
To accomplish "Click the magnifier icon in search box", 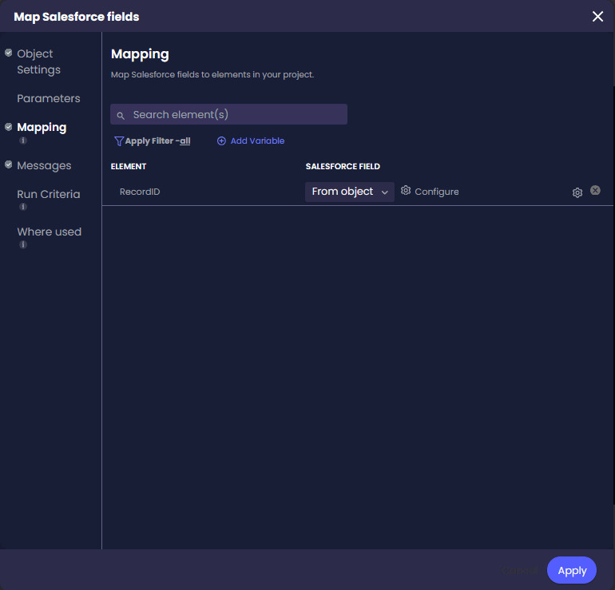I will click(x=121, y=116).
